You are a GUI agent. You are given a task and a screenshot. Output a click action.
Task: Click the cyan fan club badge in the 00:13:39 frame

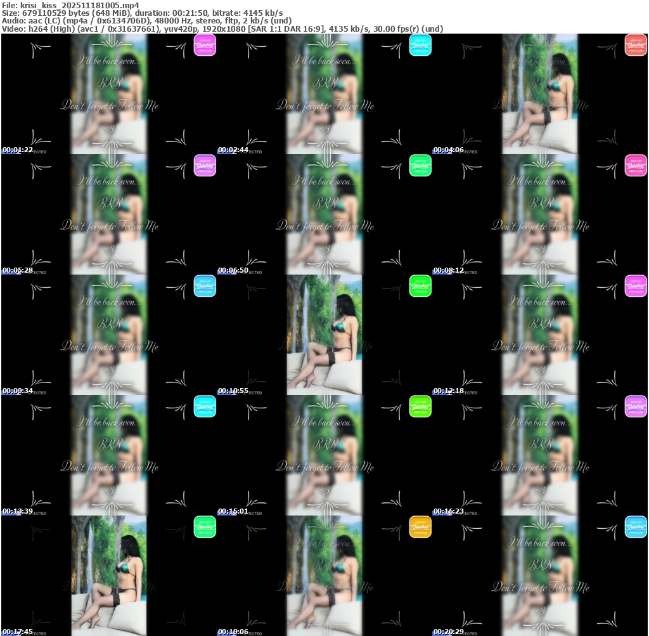[205, 406]
